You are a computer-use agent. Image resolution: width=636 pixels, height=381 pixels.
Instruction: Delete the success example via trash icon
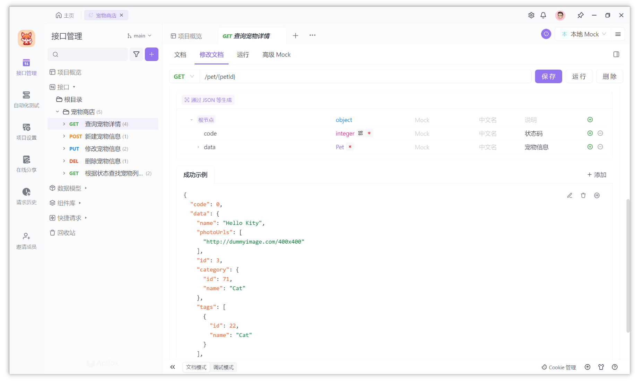(583, 195)
